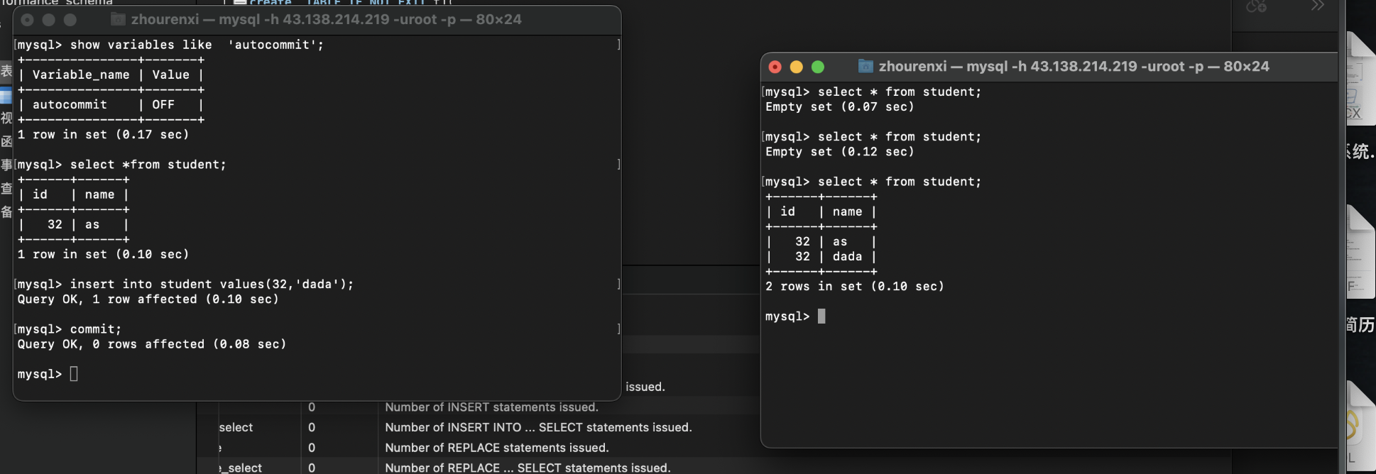Click 'Number of INSERT statements issued.' row
Viewport: 1376px width, 474px height.
pyautogui.click(x=491, y=407)
